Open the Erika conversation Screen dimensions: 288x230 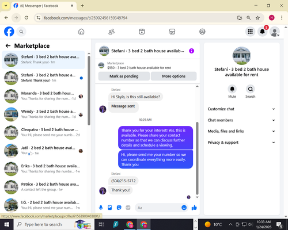point(43,169)
